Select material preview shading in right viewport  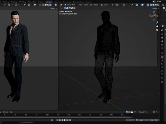click(x=156, y=5)
